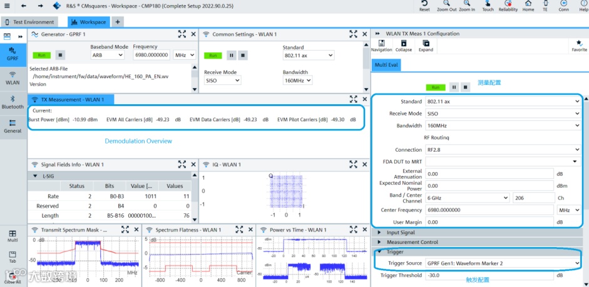Click the Zoom In icon
The image size is (589, 287).
pos(467,6)
